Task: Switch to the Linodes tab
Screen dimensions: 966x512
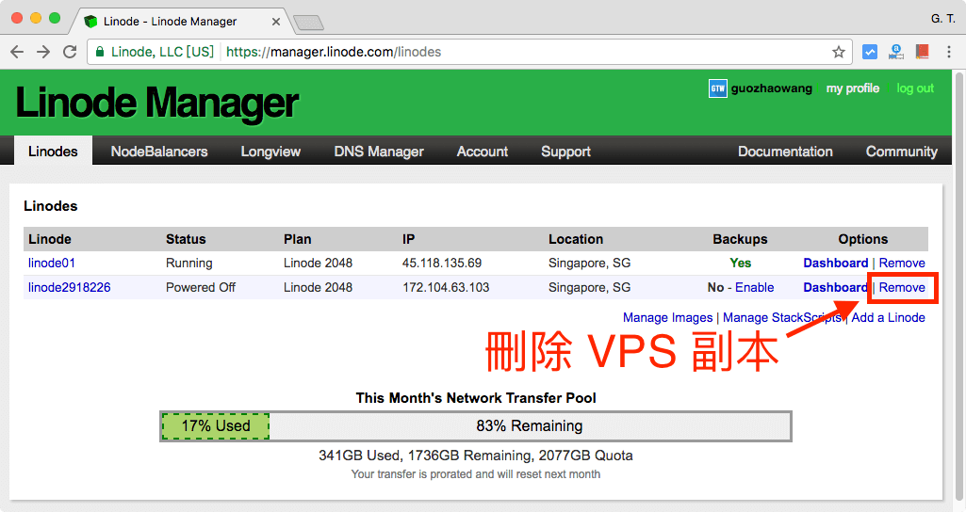Action: [53, 152]
